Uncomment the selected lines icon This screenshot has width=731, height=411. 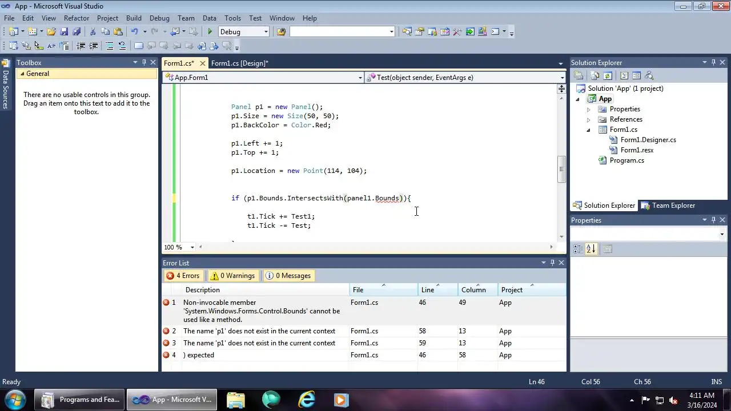[x=122, y=46]
